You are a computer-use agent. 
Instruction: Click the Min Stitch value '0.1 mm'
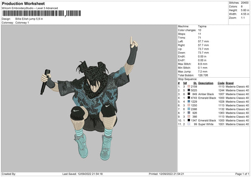pos(202,68)
